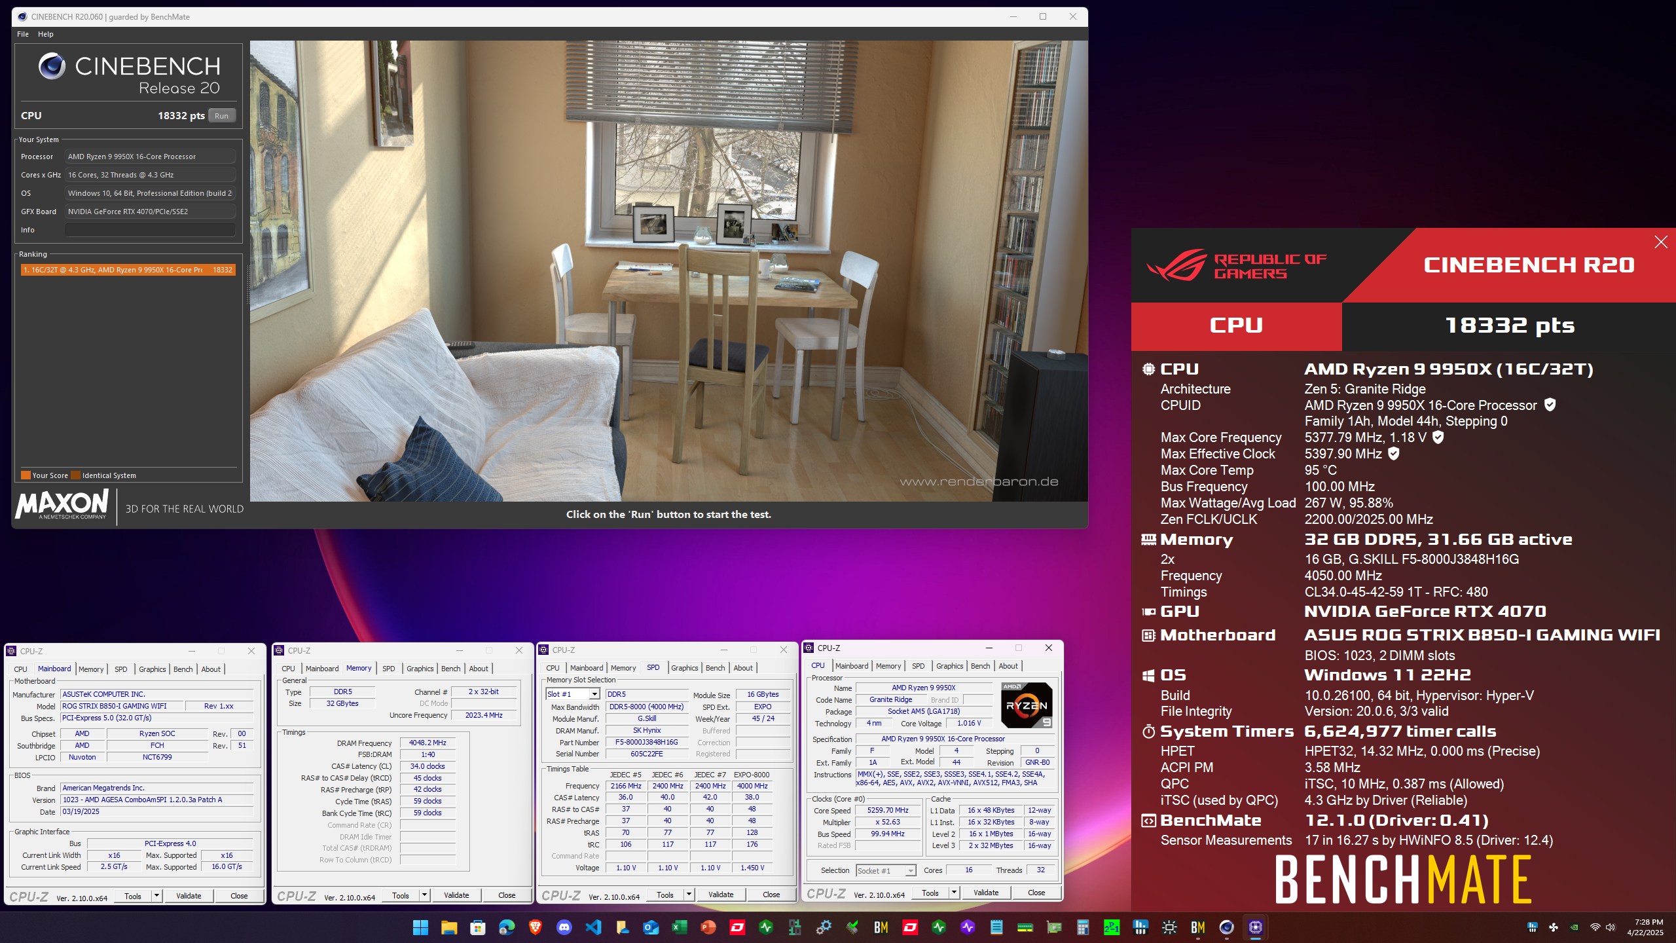Select Mainboard tab in rightmost CPU-Z window
Viewport: 1676px width, 943px height.
click(x=852, y=666)
